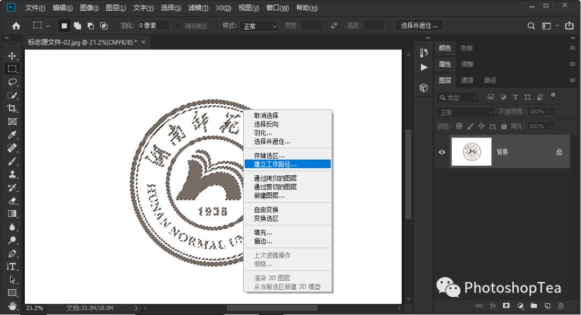Open the 填充 fill dropdown arrow
Image resolution: width=581 pixels, height=315 pixels.
click(551, 126)
